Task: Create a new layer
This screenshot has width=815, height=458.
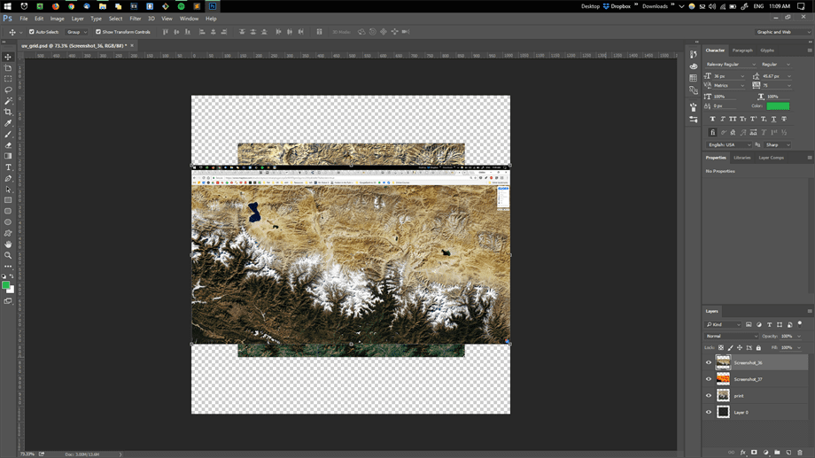Action: click(x=788, y=453)
